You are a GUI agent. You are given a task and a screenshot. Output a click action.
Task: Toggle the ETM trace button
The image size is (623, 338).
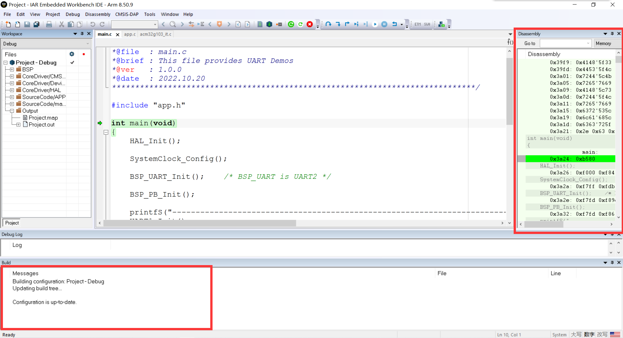[x=418, y=24]
